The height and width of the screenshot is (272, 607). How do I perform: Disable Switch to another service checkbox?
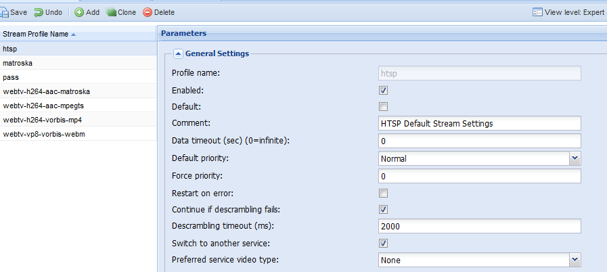coord(383,244)
